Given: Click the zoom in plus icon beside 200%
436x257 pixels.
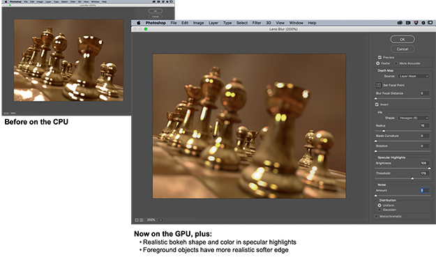Looking at the screenshot, I should click(x=141, y=220).
